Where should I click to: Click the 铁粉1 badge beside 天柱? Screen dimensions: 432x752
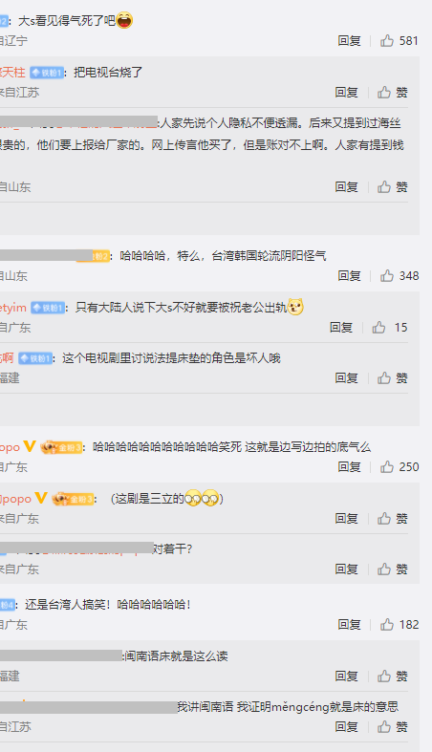[x=47, y=73]
